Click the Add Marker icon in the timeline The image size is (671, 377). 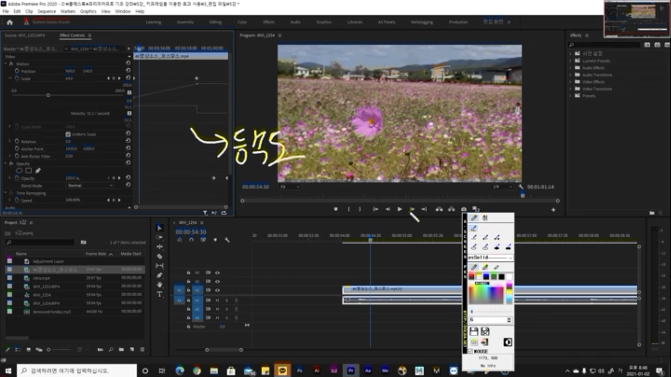click(x=215, y=240)
